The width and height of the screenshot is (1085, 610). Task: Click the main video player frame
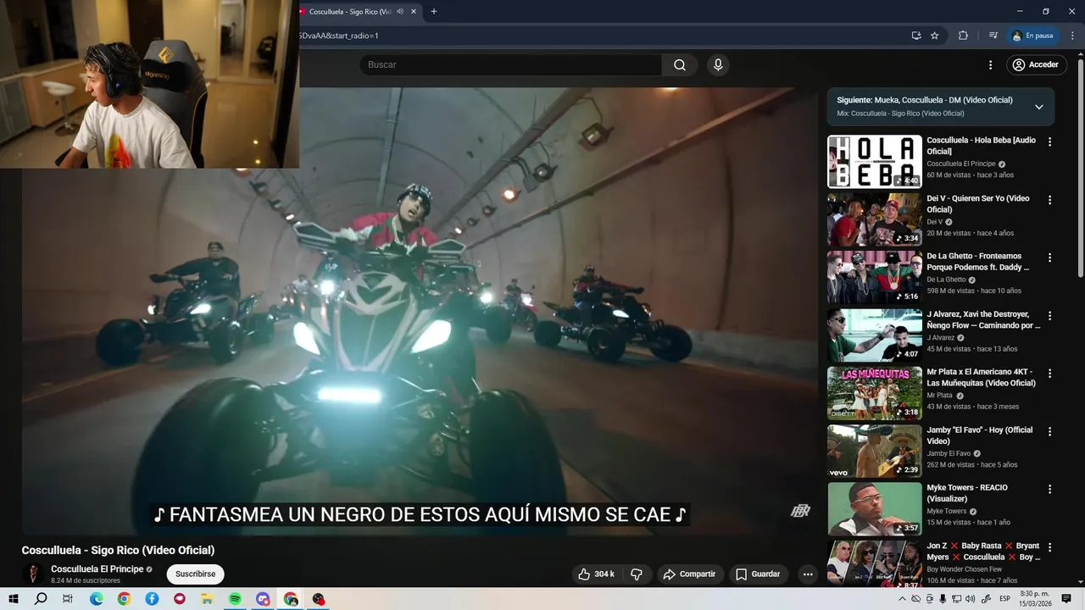tap(420, 311)
